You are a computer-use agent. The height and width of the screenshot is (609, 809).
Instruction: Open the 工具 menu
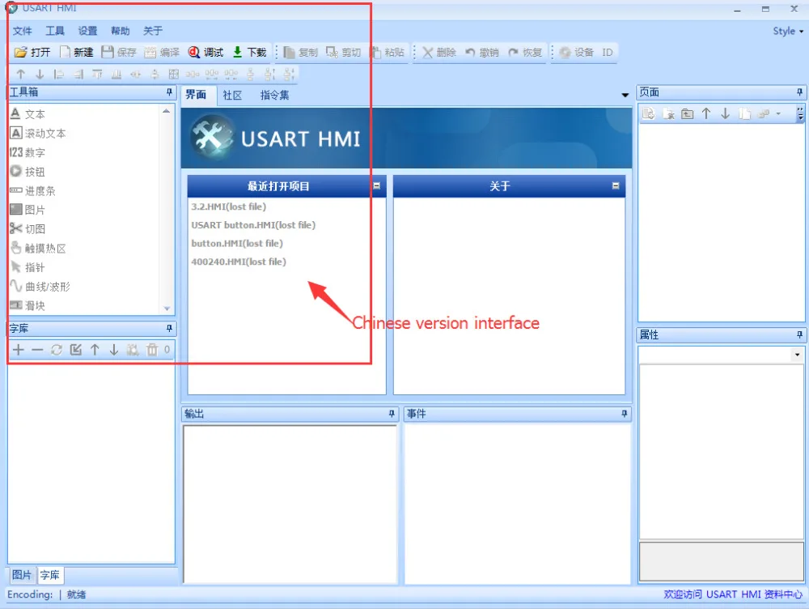(55, 31)
